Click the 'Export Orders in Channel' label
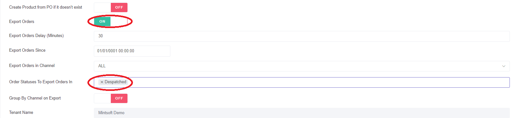 32,66
